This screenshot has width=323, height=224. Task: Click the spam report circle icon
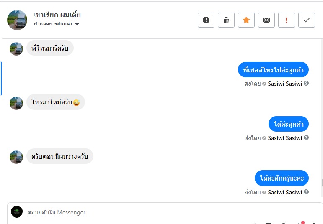coord(206,20)
